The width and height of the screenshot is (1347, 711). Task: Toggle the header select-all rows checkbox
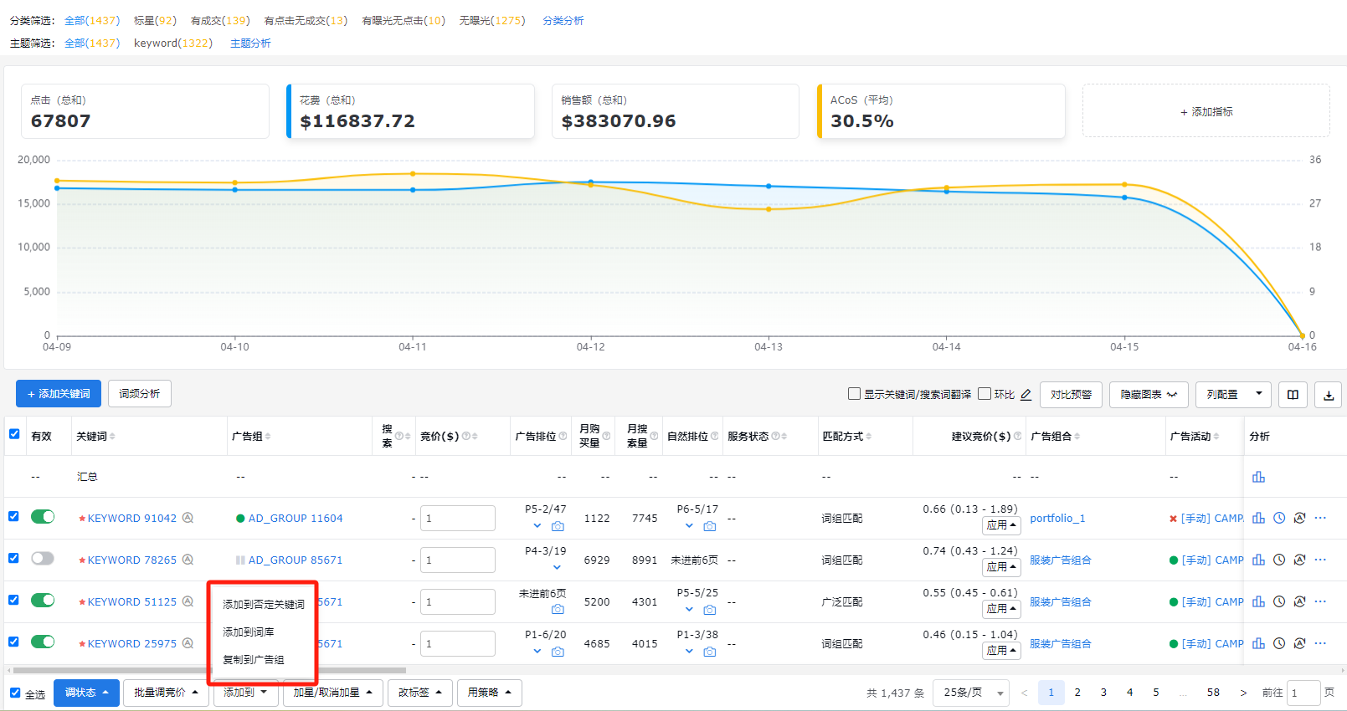click(x=14, y=434)
